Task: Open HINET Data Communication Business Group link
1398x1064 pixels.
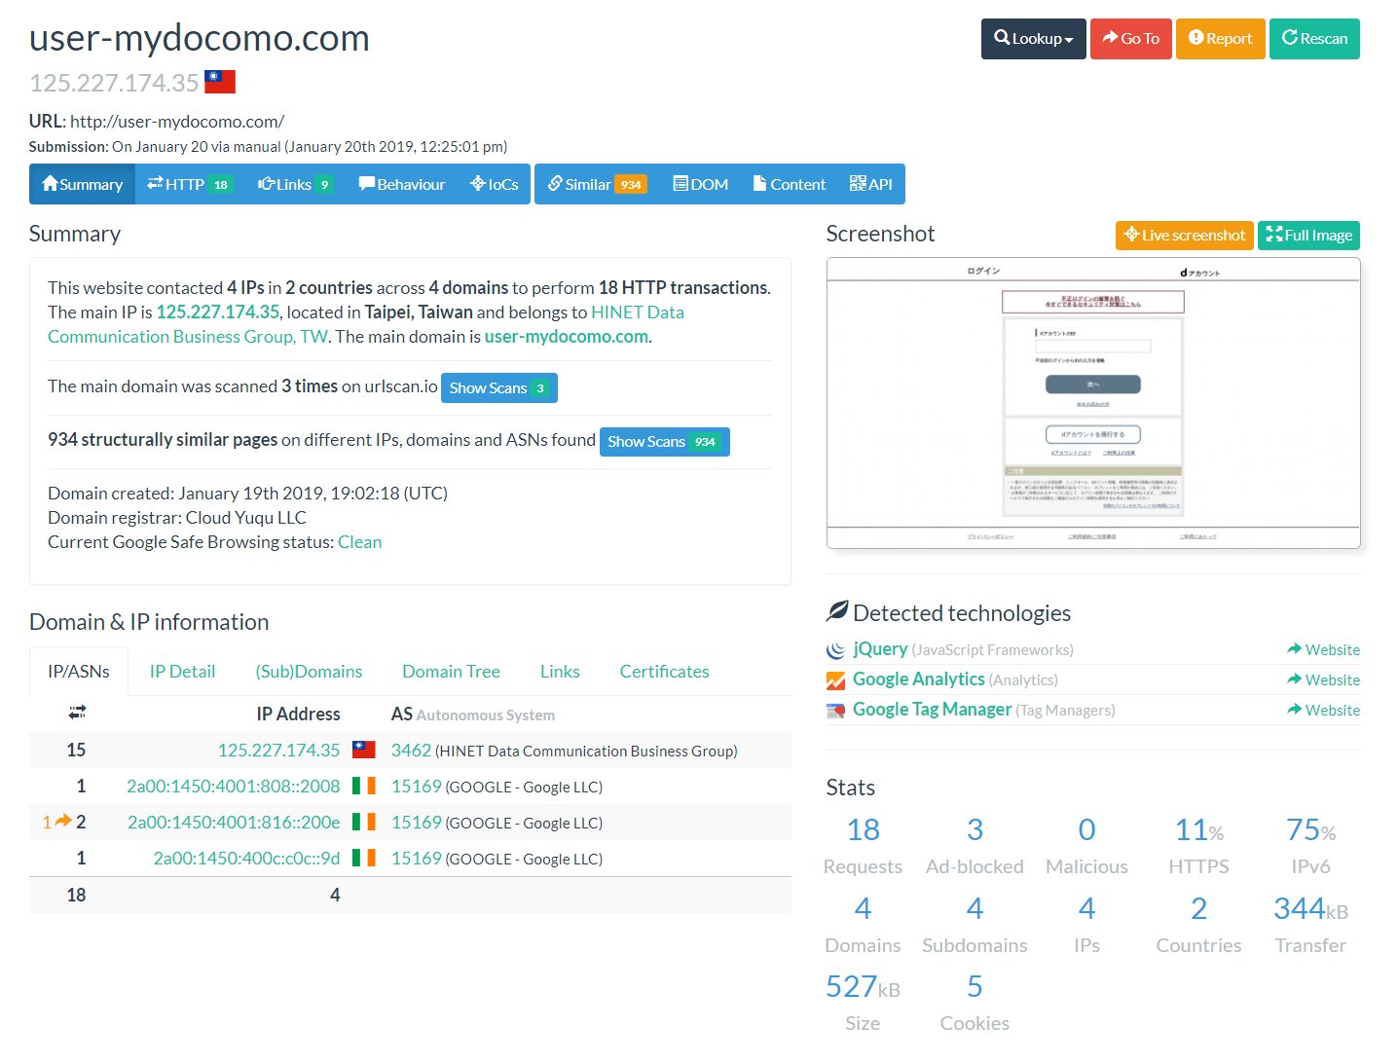Action: pyautogui.click(x=366, y=324)
